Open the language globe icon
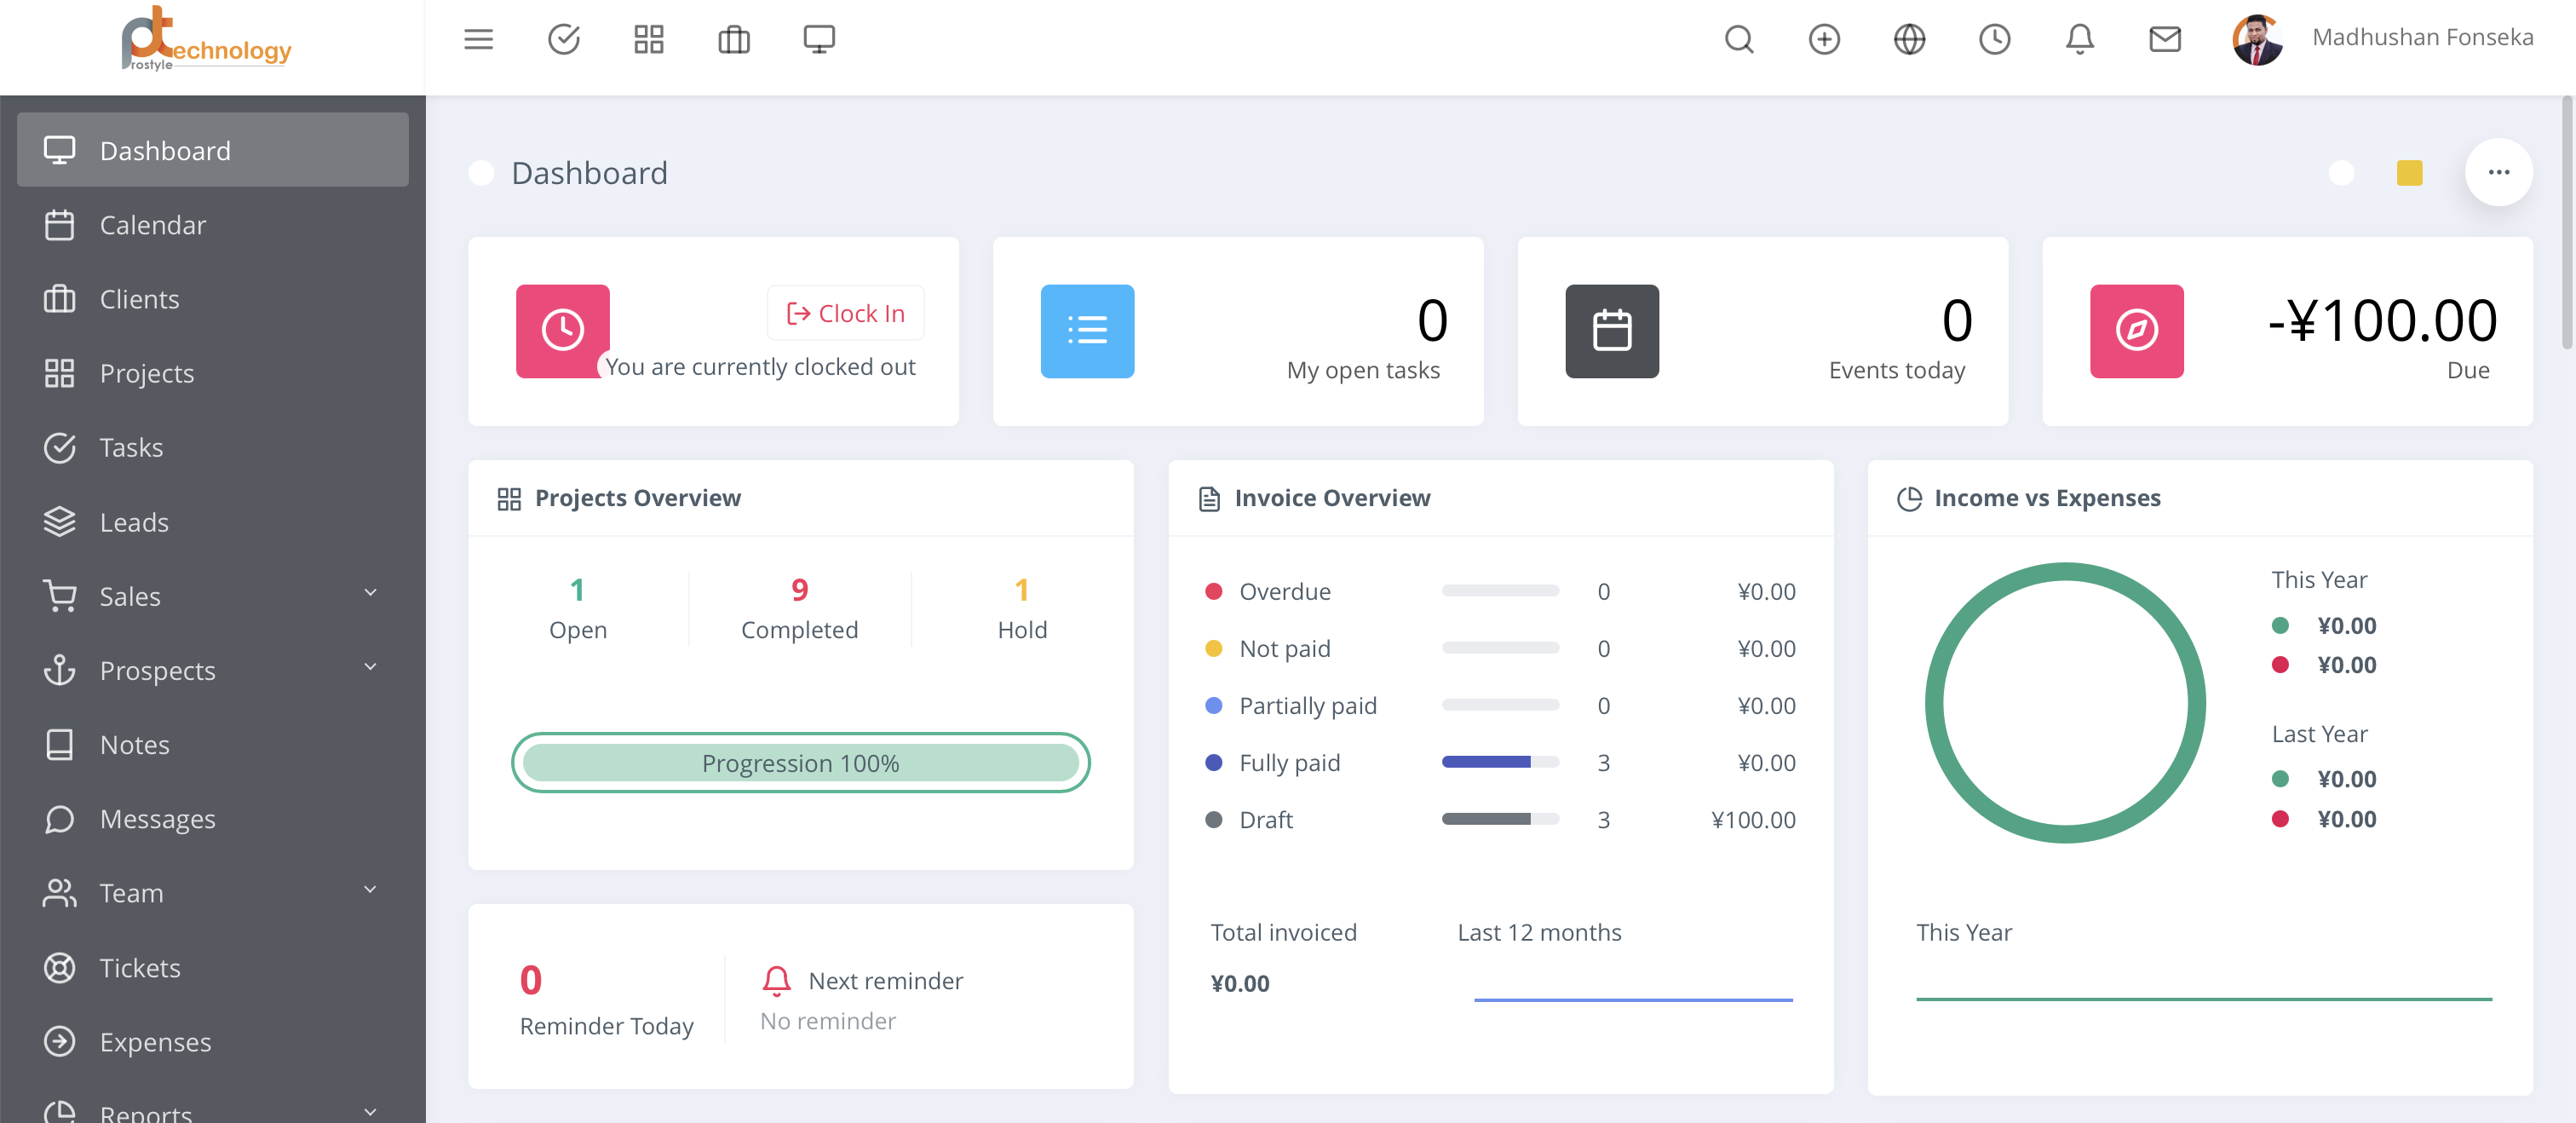 [1909, 39]
